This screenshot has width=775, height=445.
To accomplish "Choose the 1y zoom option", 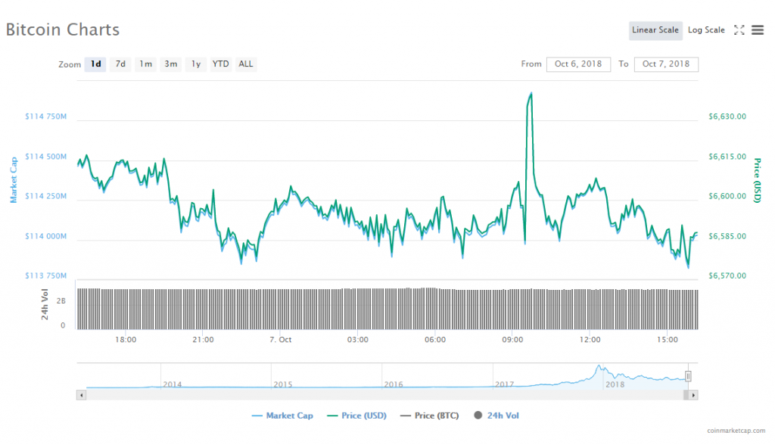I will [196, 64].
